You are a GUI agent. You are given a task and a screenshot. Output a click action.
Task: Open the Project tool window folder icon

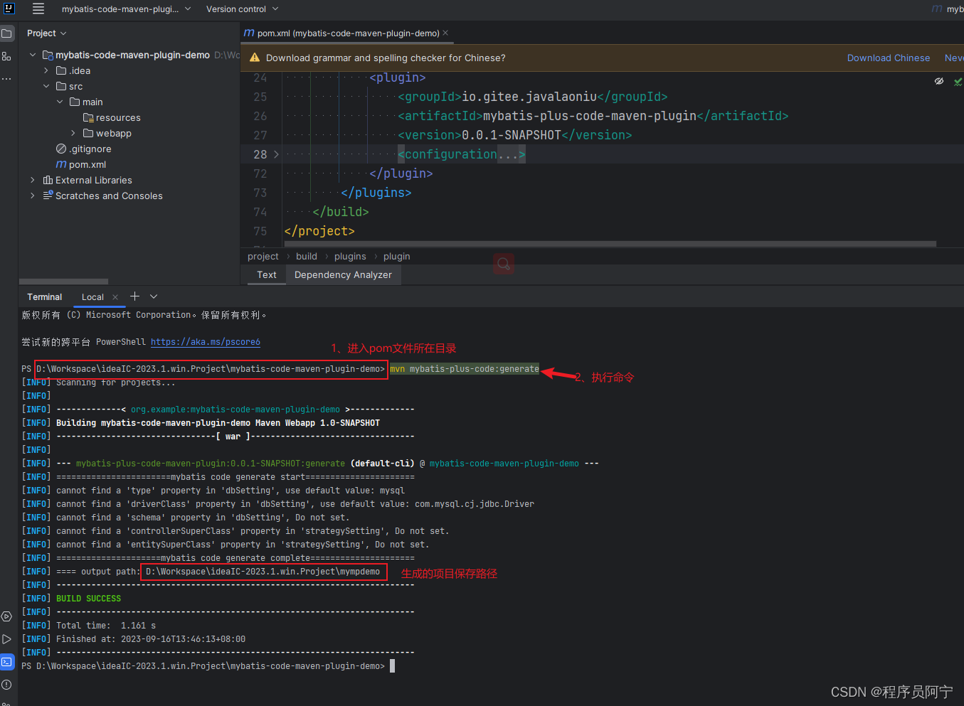pyautogui.click(x=6, y=33)
